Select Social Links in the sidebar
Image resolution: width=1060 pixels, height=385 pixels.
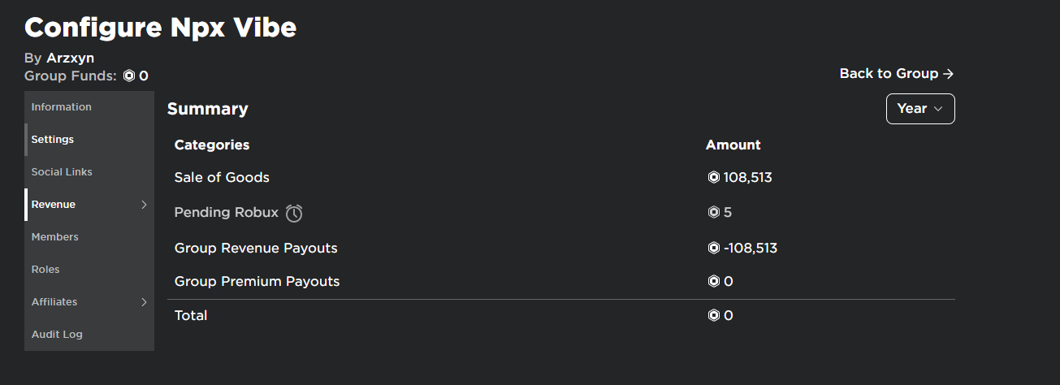[62, 172]
